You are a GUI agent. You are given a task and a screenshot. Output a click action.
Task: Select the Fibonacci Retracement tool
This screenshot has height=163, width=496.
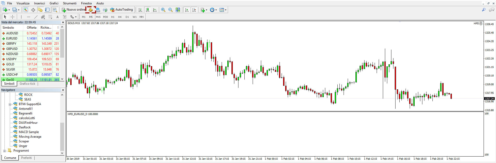[x=50, y=17]
